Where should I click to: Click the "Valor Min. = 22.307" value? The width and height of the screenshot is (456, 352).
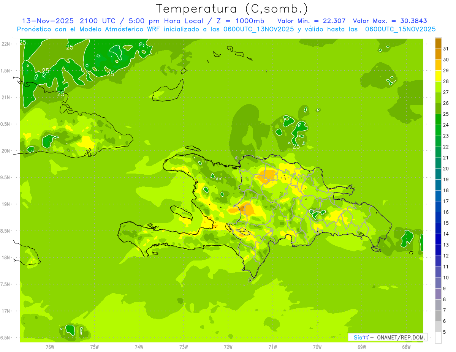coord(312,21)
